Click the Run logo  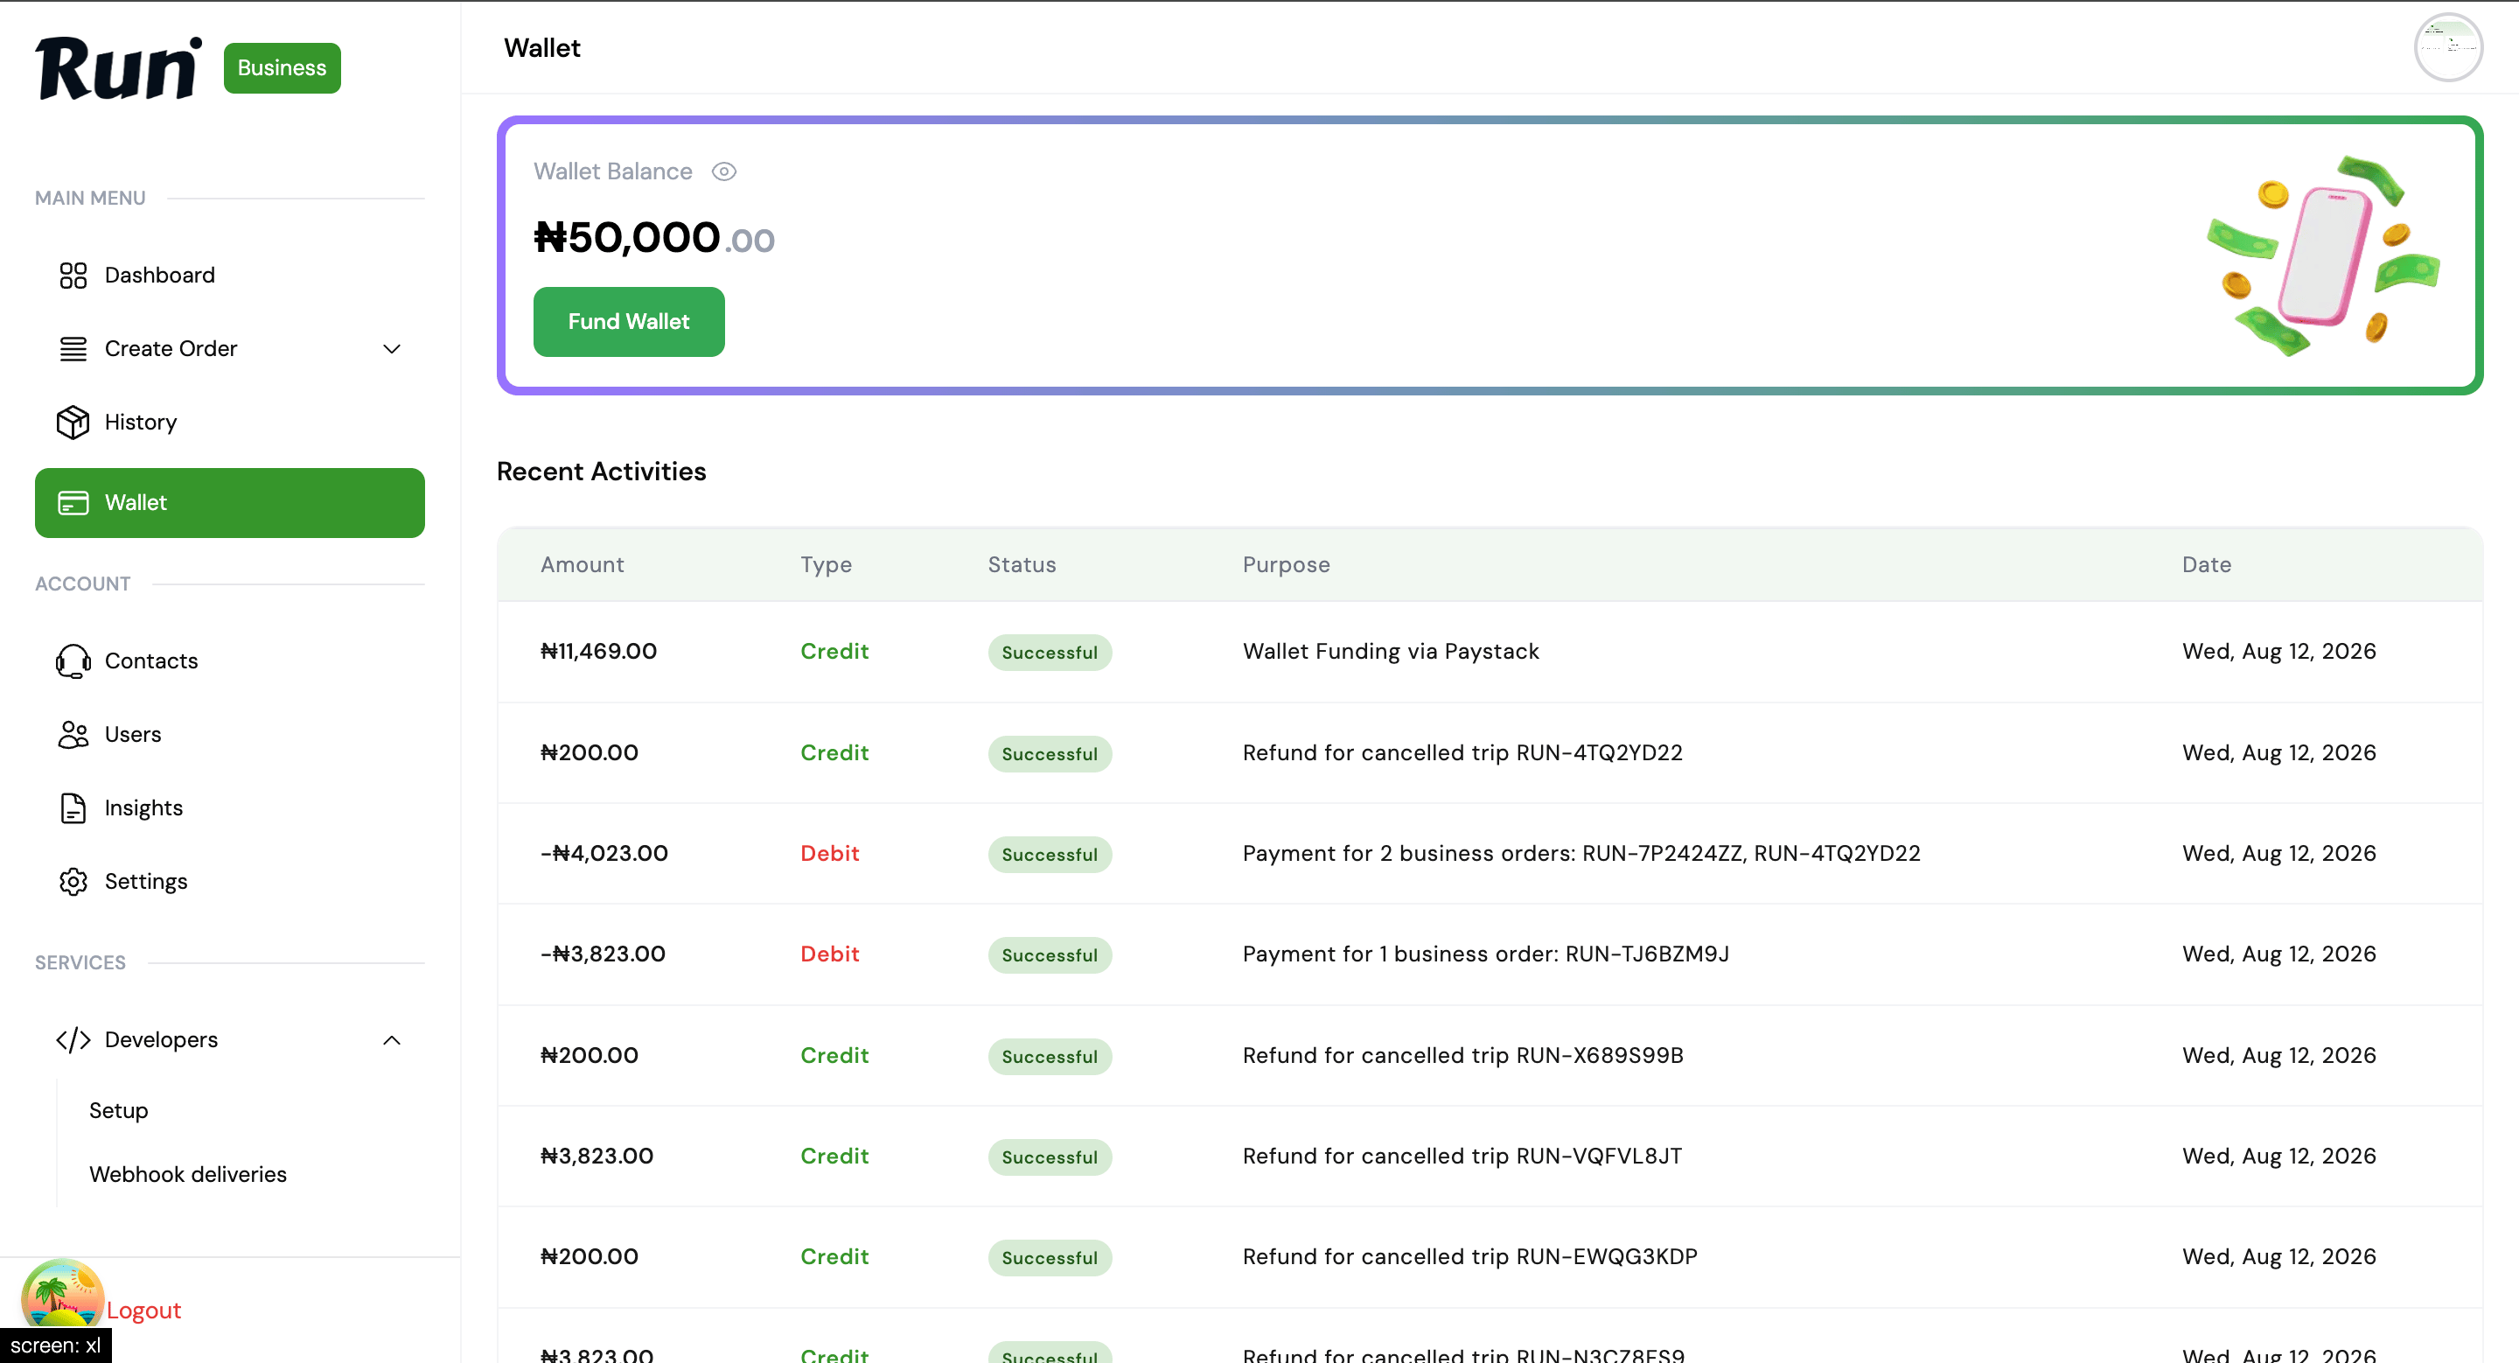119,68
